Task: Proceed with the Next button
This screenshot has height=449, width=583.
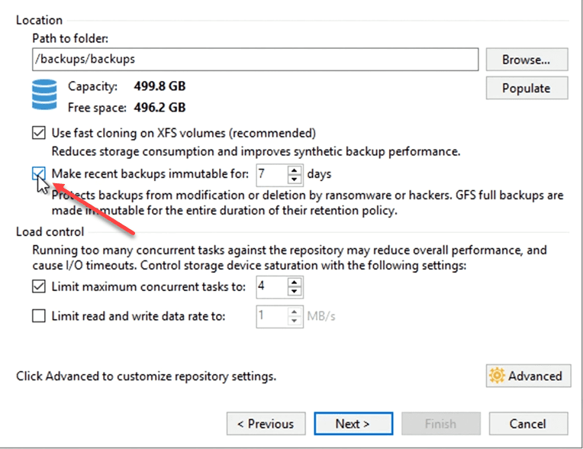Action: 353,424
